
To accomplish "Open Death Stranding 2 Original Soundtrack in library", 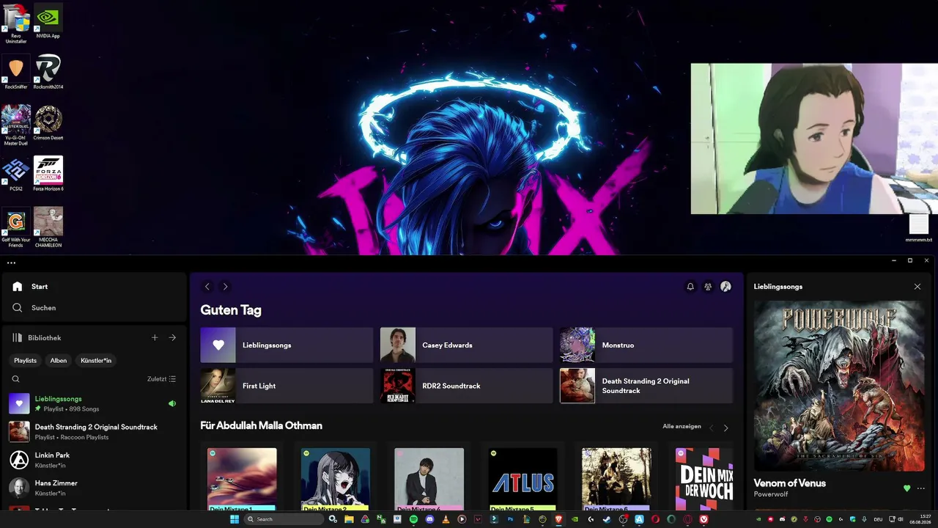I will (x=94, y=432).
